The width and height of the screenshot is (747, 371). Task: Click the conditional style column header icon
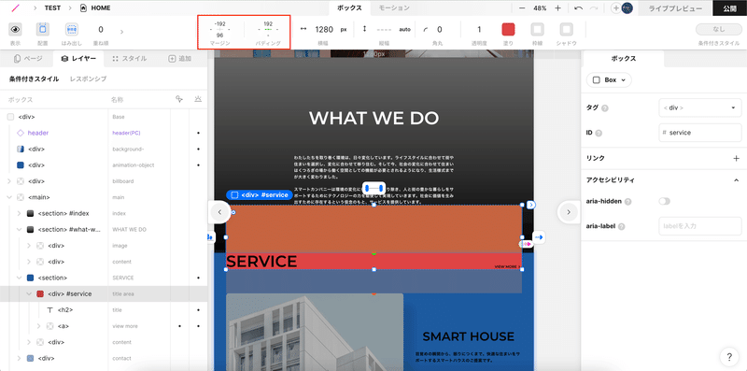pyautogui.click(x=179, y=99)
